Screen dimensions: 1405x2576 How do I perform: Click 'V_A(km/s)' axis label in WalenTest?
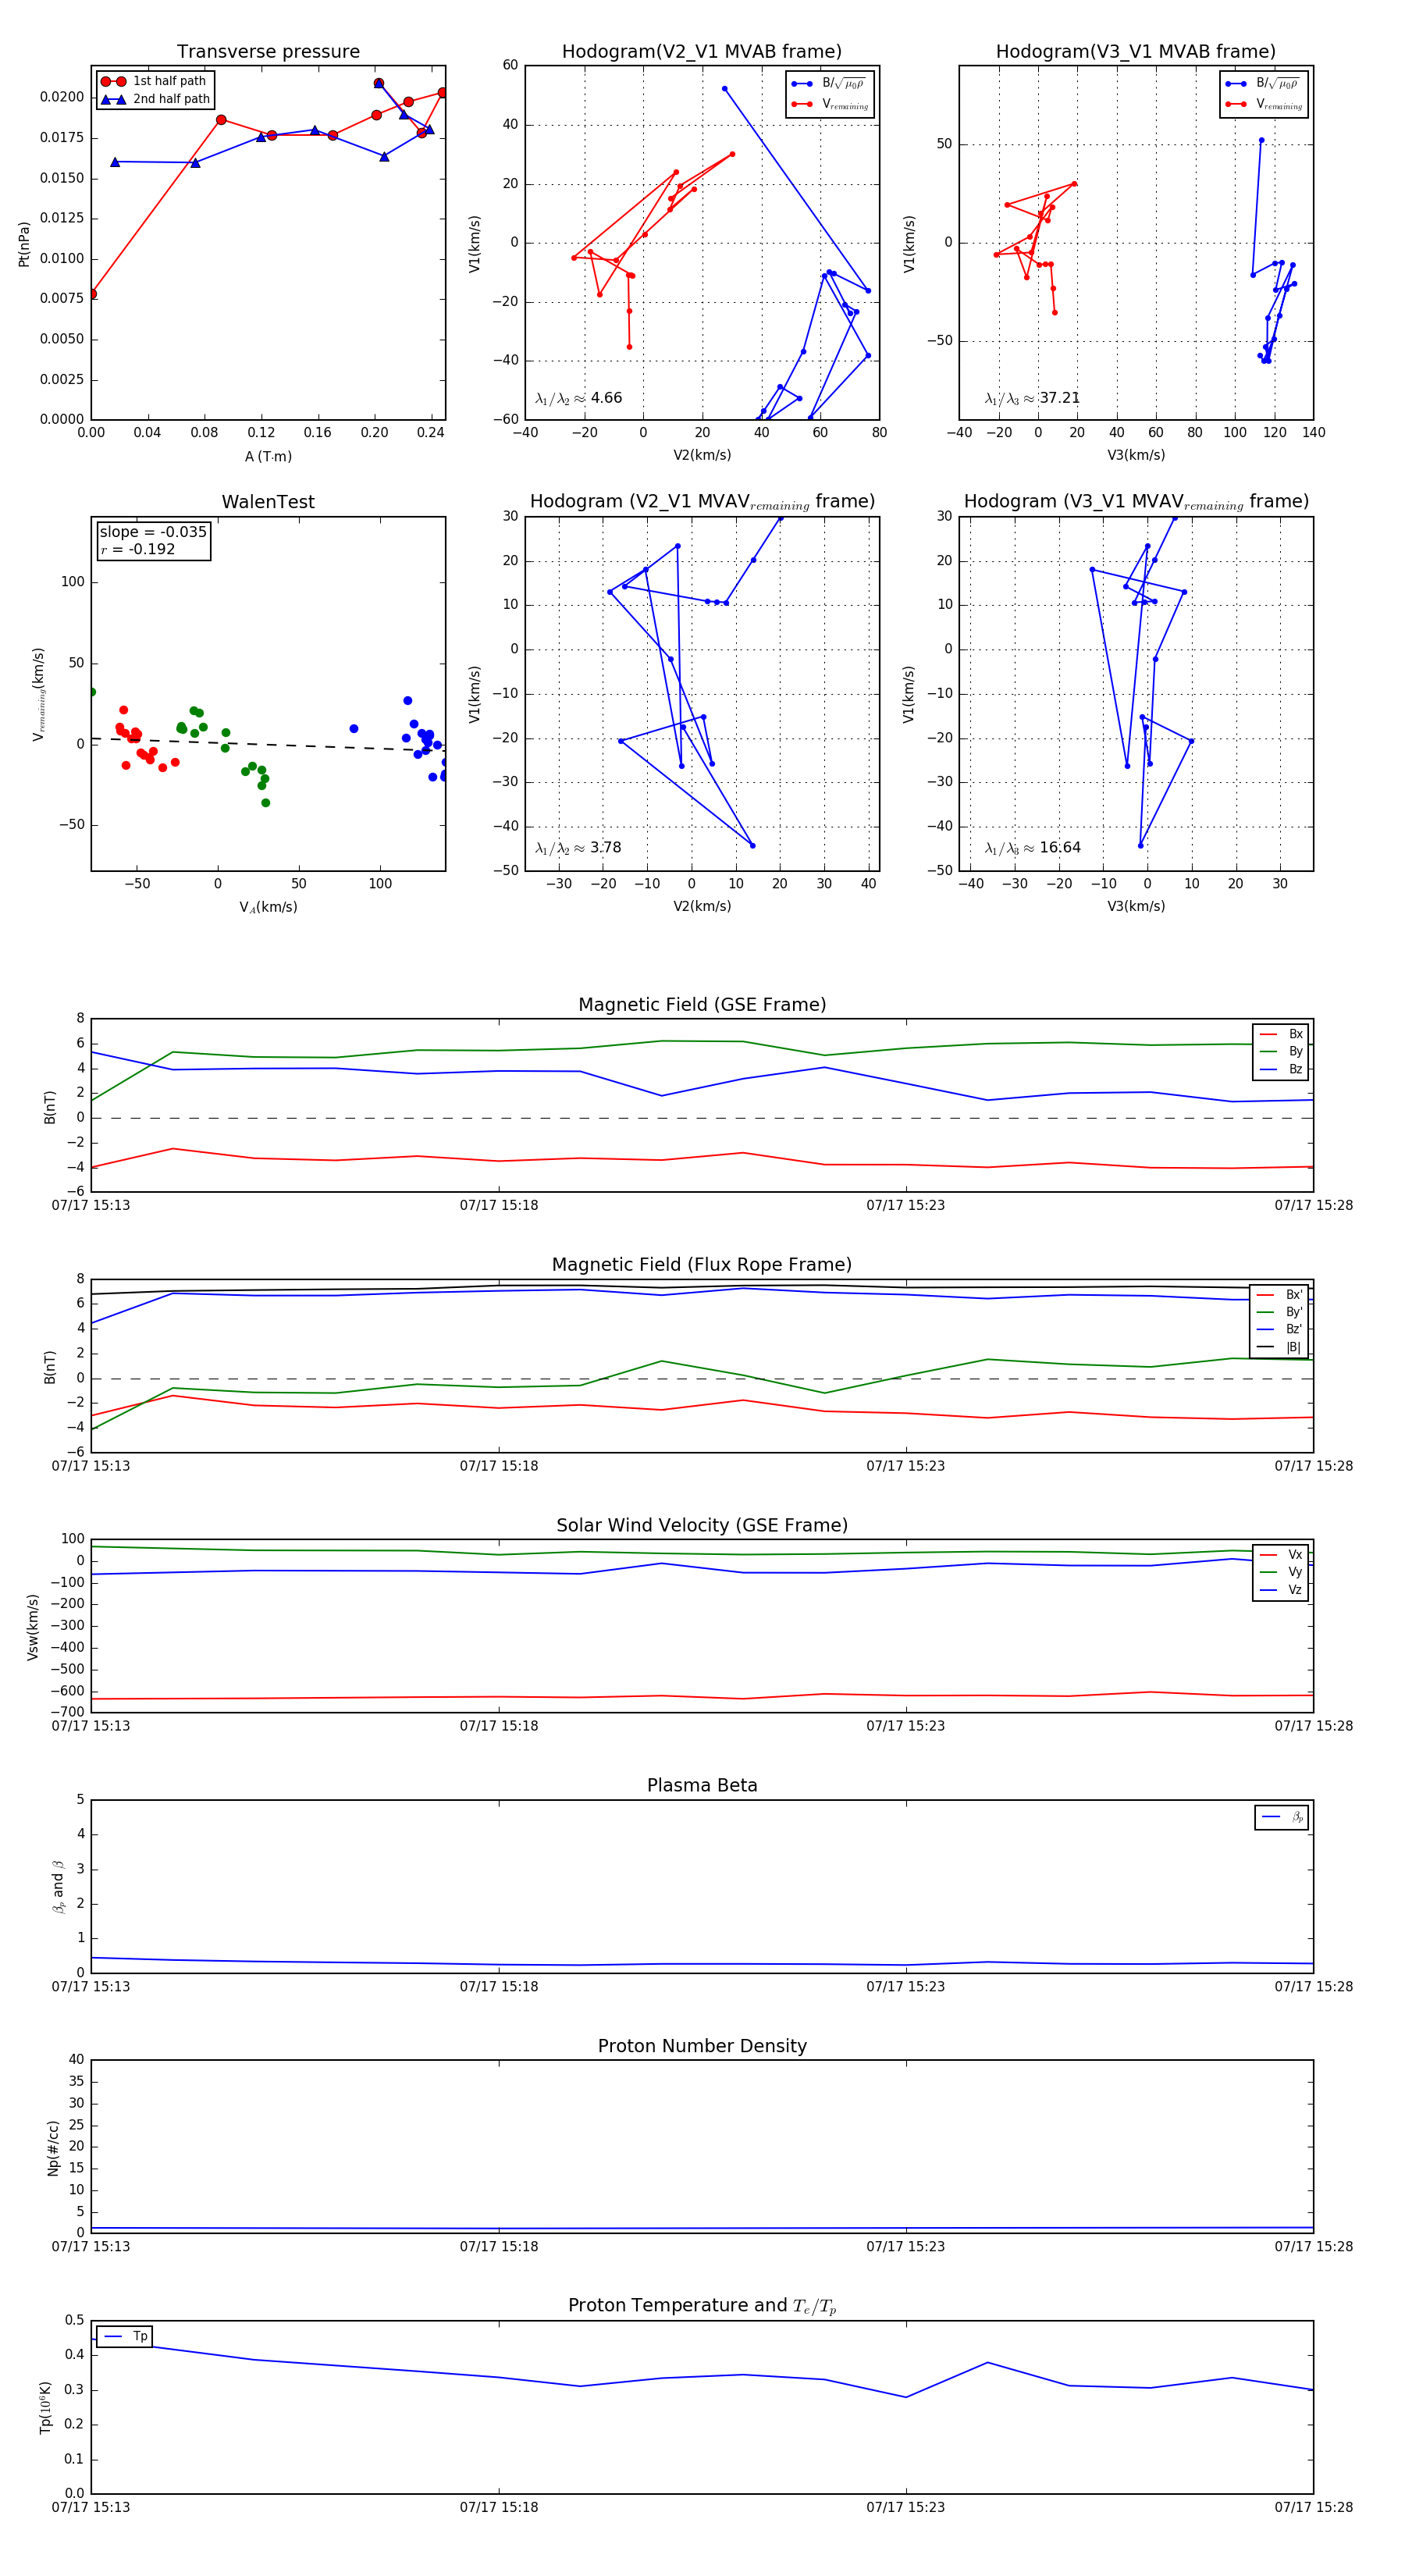coord(268,907)
